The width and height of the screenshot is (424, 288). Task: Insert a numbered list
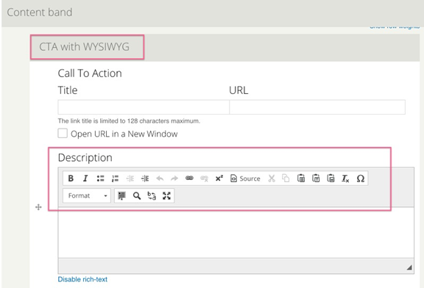click(x=115, y=179)
